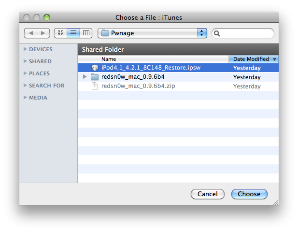The height and width of the screenshot is (232, 298).
Task: Click the Back navigation arrow
Action: click(x=30, y=33)
